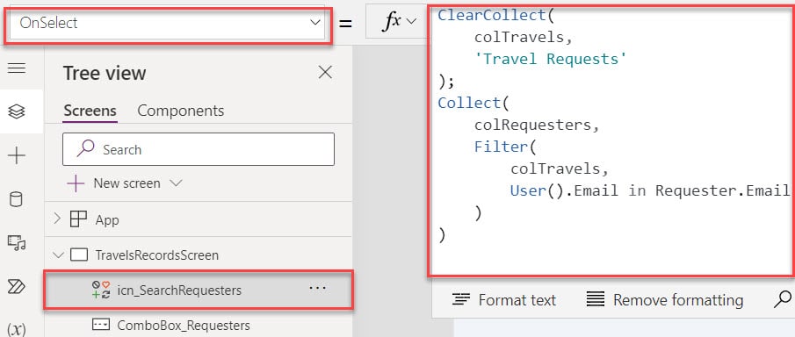Viewport: 795px width, 337px height.
Task: Click the fx function icon
Action: click(x=393, y=21)
